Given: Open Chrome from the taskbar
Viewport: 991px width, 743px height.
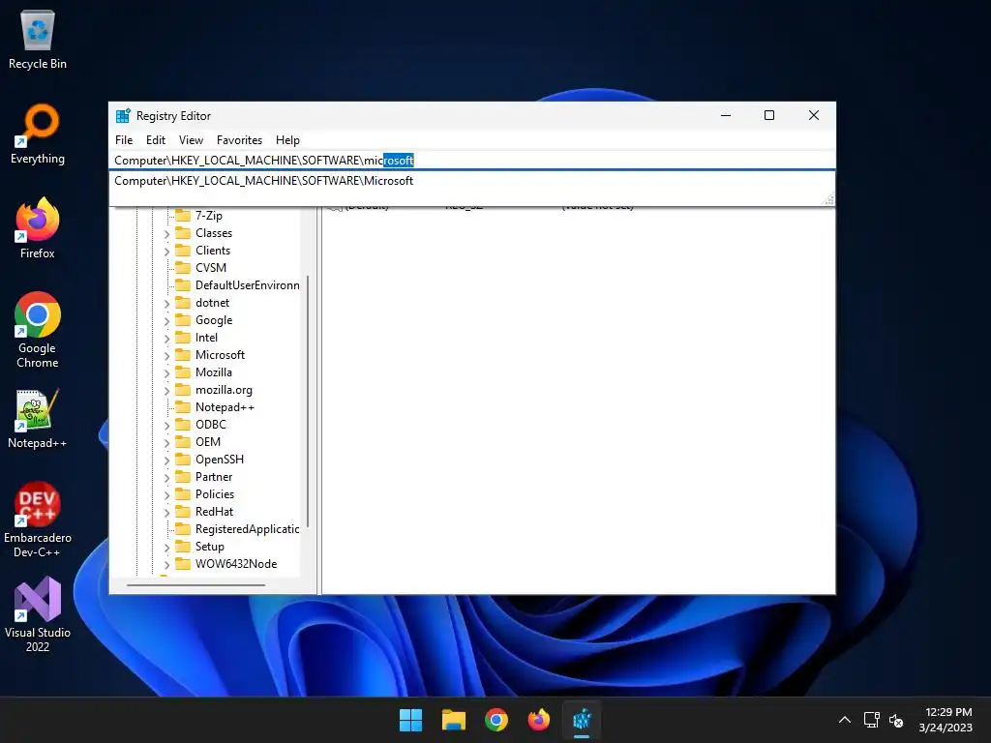Looking at the screenshot, I should pos(496,720).
